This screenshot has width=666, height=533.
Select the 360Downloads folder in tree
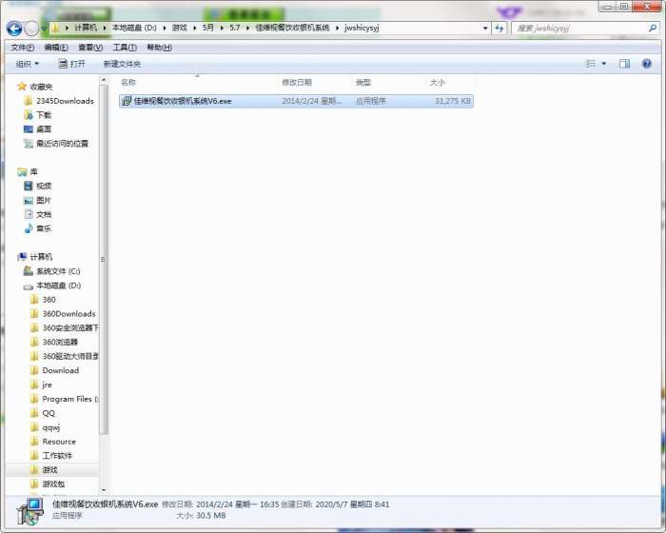point(69,314)
